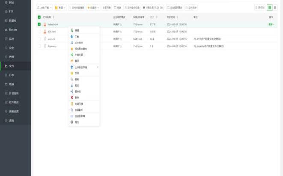Choose create duplicate in context menu
This screenshot has height=176, width=283.
84,110
